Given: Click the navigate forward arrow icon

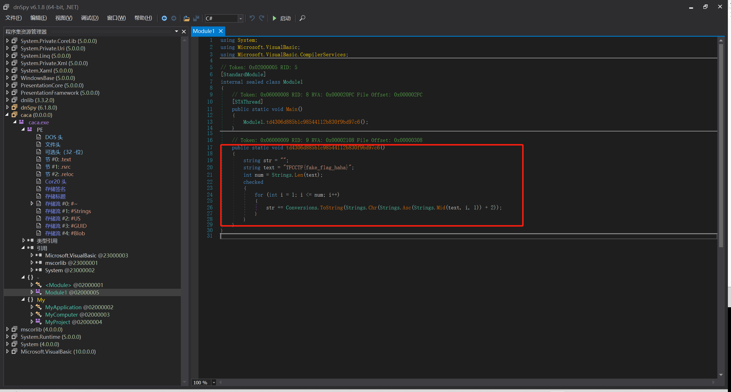Looking at the screenshot, I should tap(174, 18).
